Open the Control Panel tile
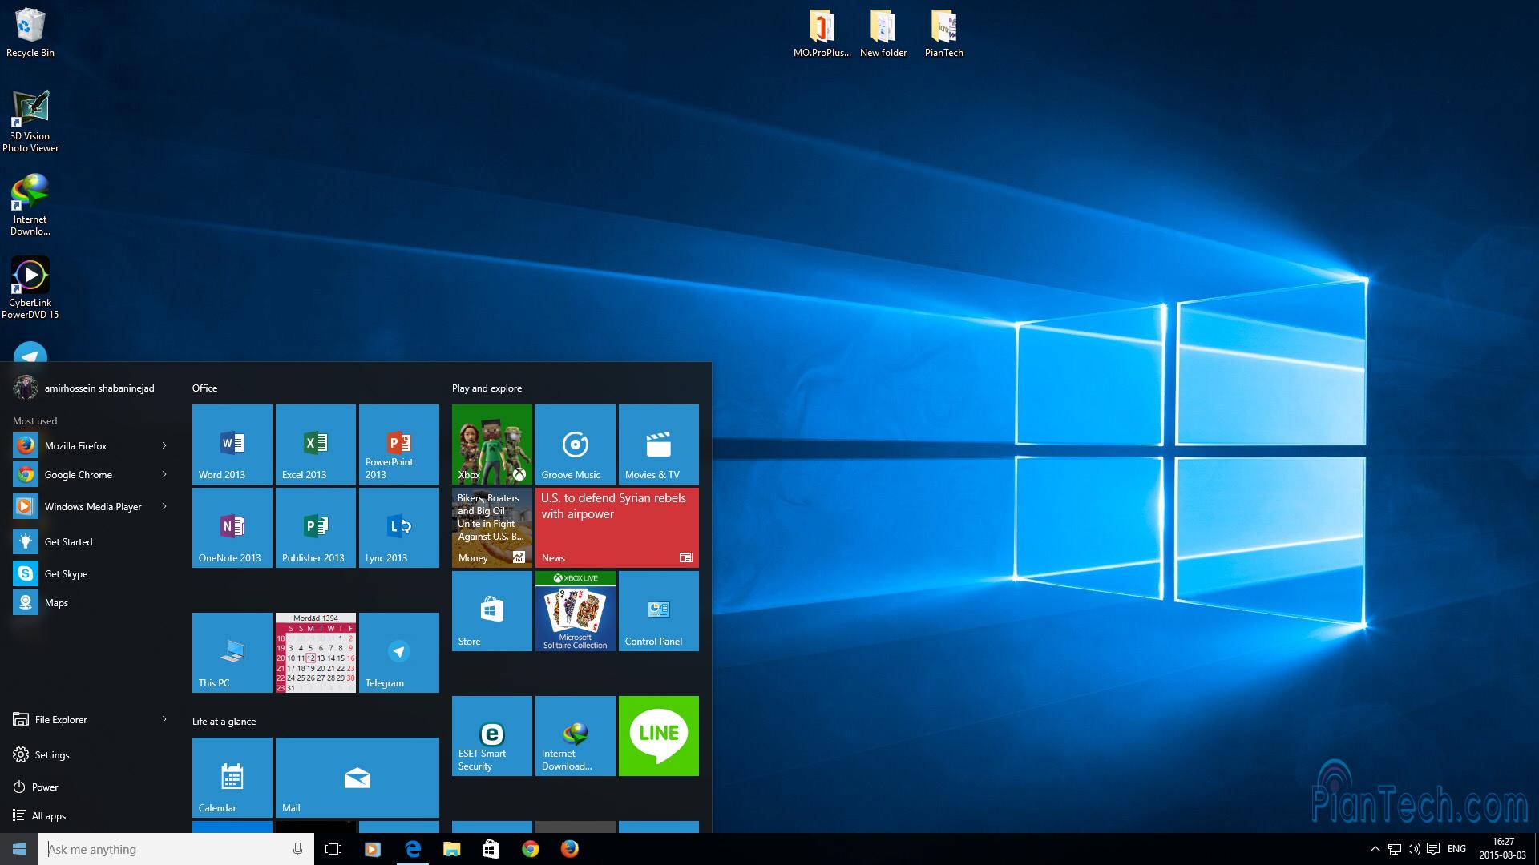 pos(659,611)
